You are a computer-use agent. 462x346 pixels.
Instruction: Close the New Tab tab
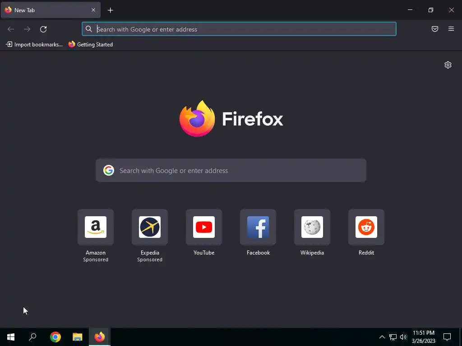point(93,10)
